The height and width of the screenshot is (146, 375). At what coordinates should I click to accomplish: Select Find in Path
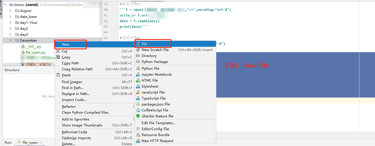(x=95, y=88)
